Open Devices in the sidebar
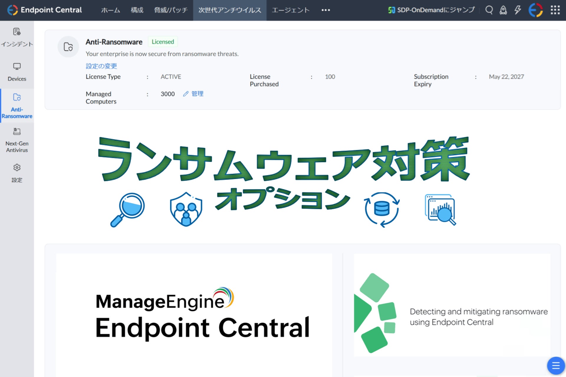Screen dimensions: 566x377 click(17, 72)
